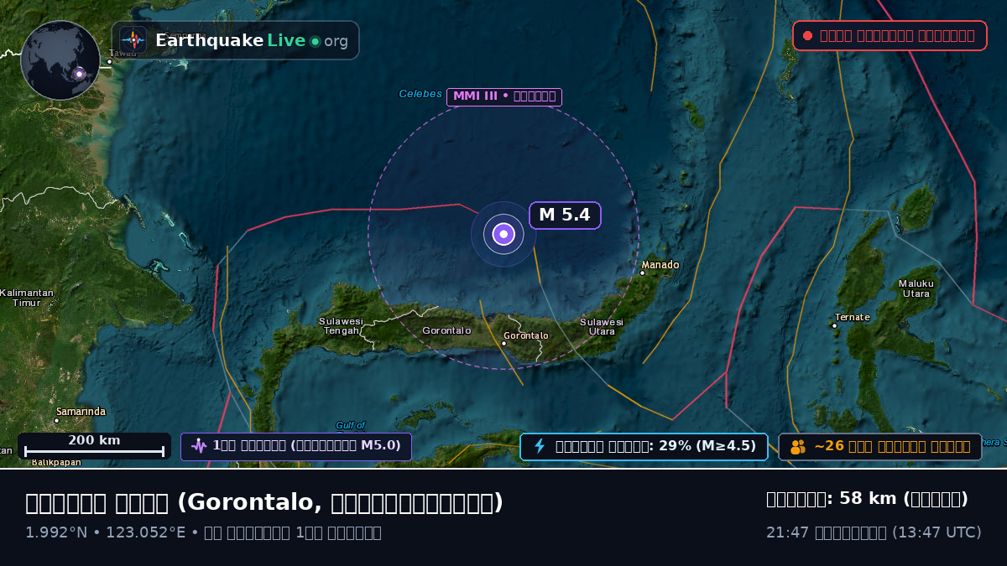Viewport: 1007px width, 566px height.
Task: Click the "MMI III" intensity label
Action: tap(504, 96)
